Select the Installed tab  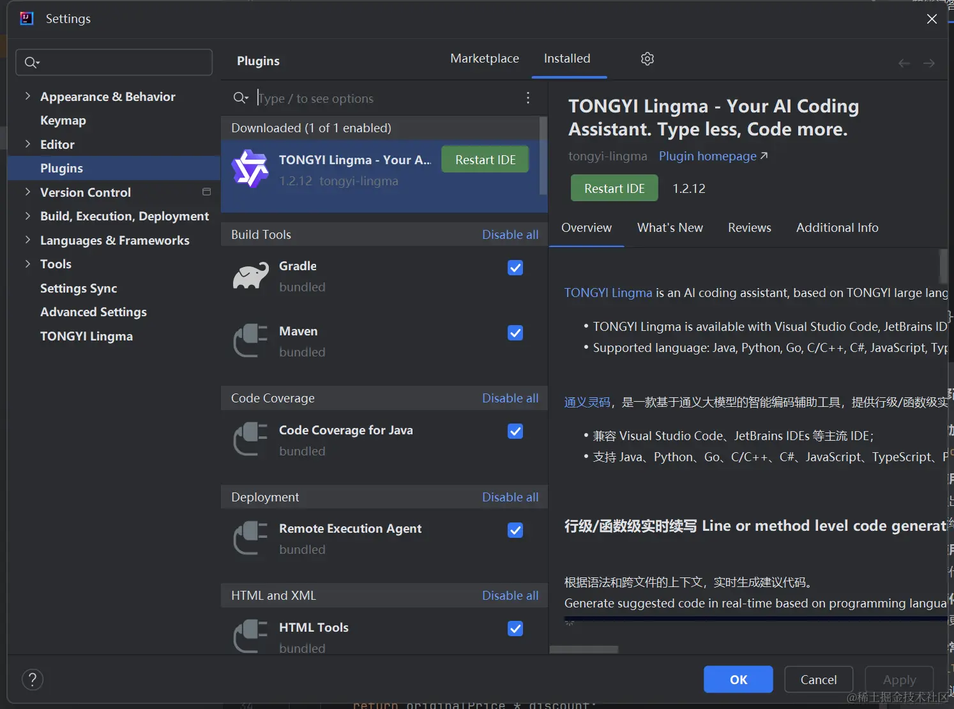point(567,59)
